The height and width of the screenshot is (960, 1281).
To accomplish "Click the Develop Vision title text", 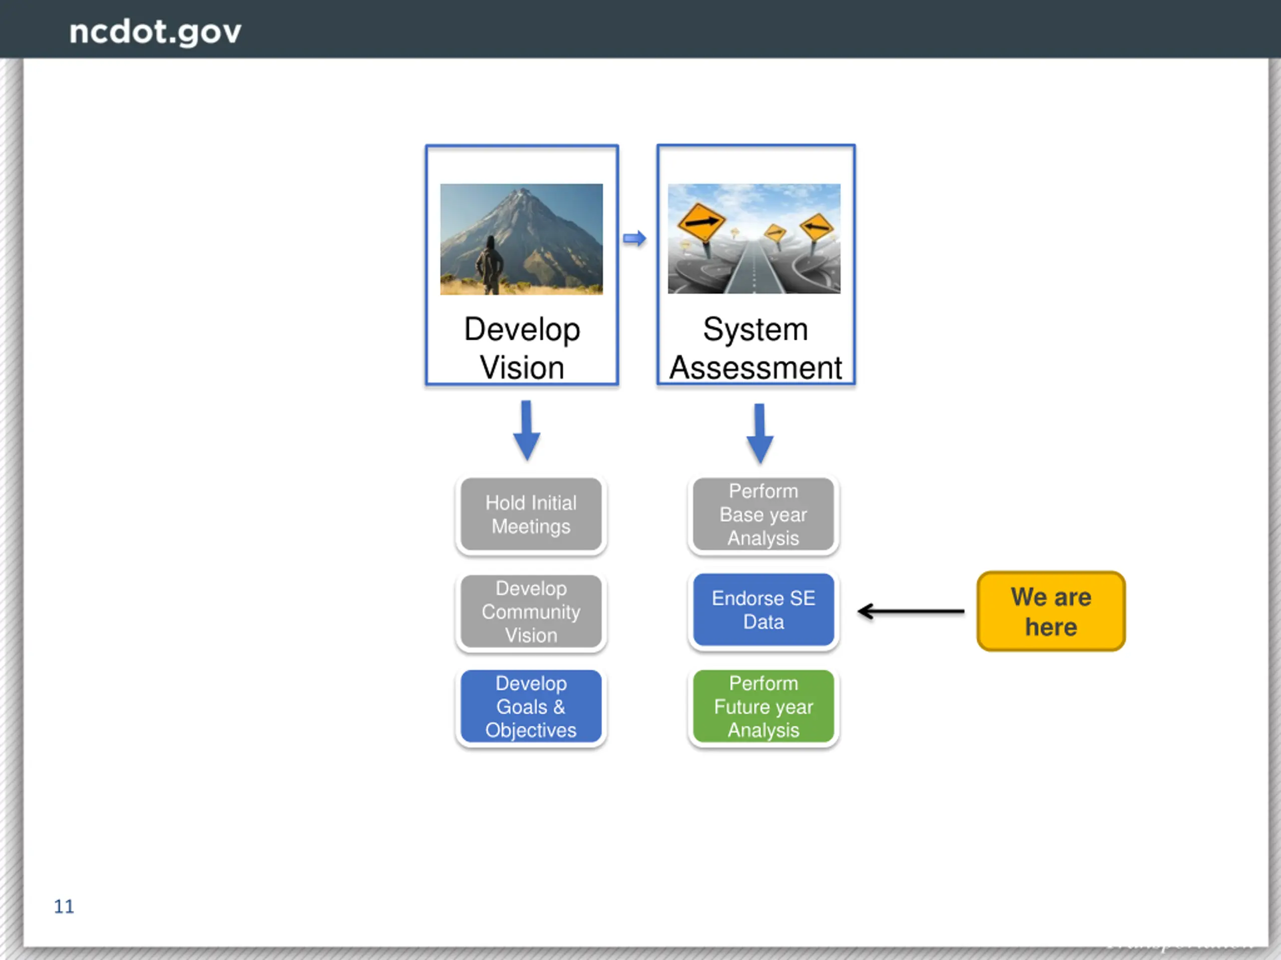I will click(x=522, y=348).
